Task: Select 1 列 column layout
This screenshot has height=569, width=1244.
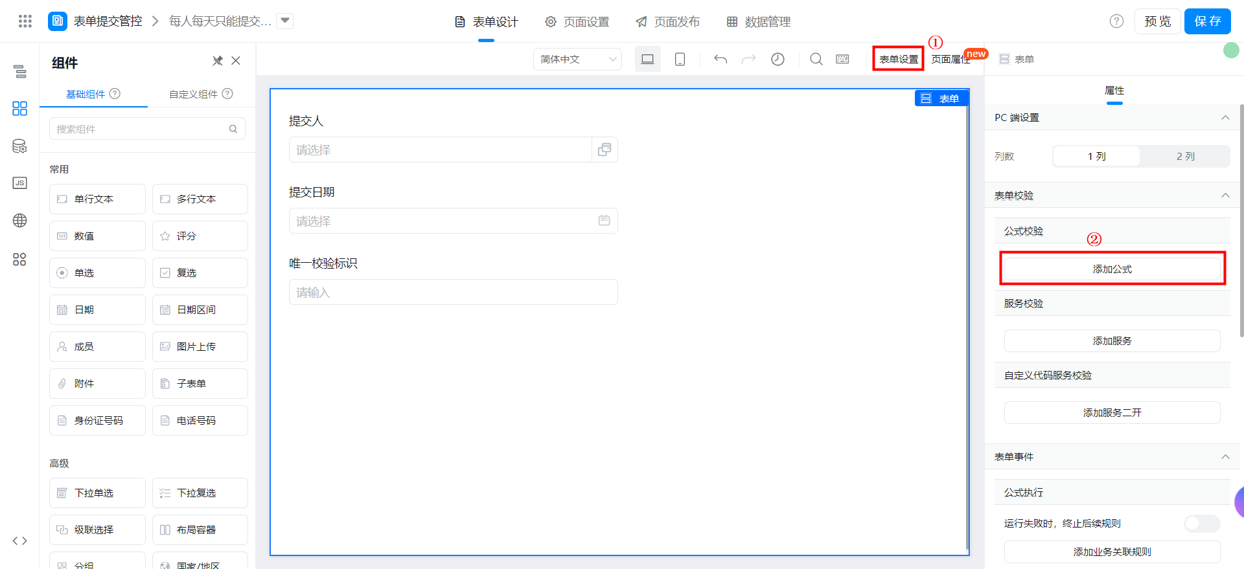Action: coord(1096,156)
